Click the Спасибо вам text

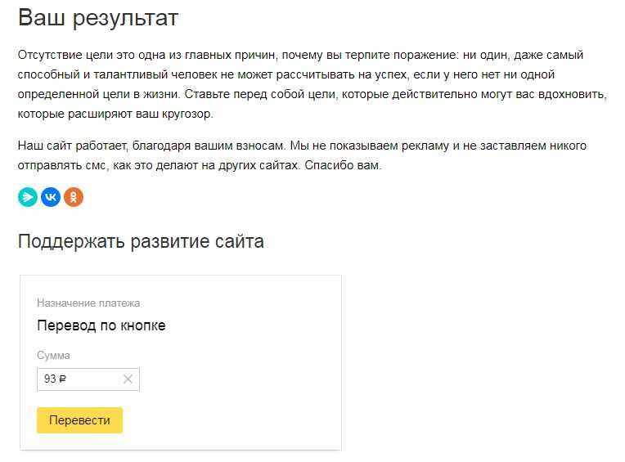click(343, 165)
